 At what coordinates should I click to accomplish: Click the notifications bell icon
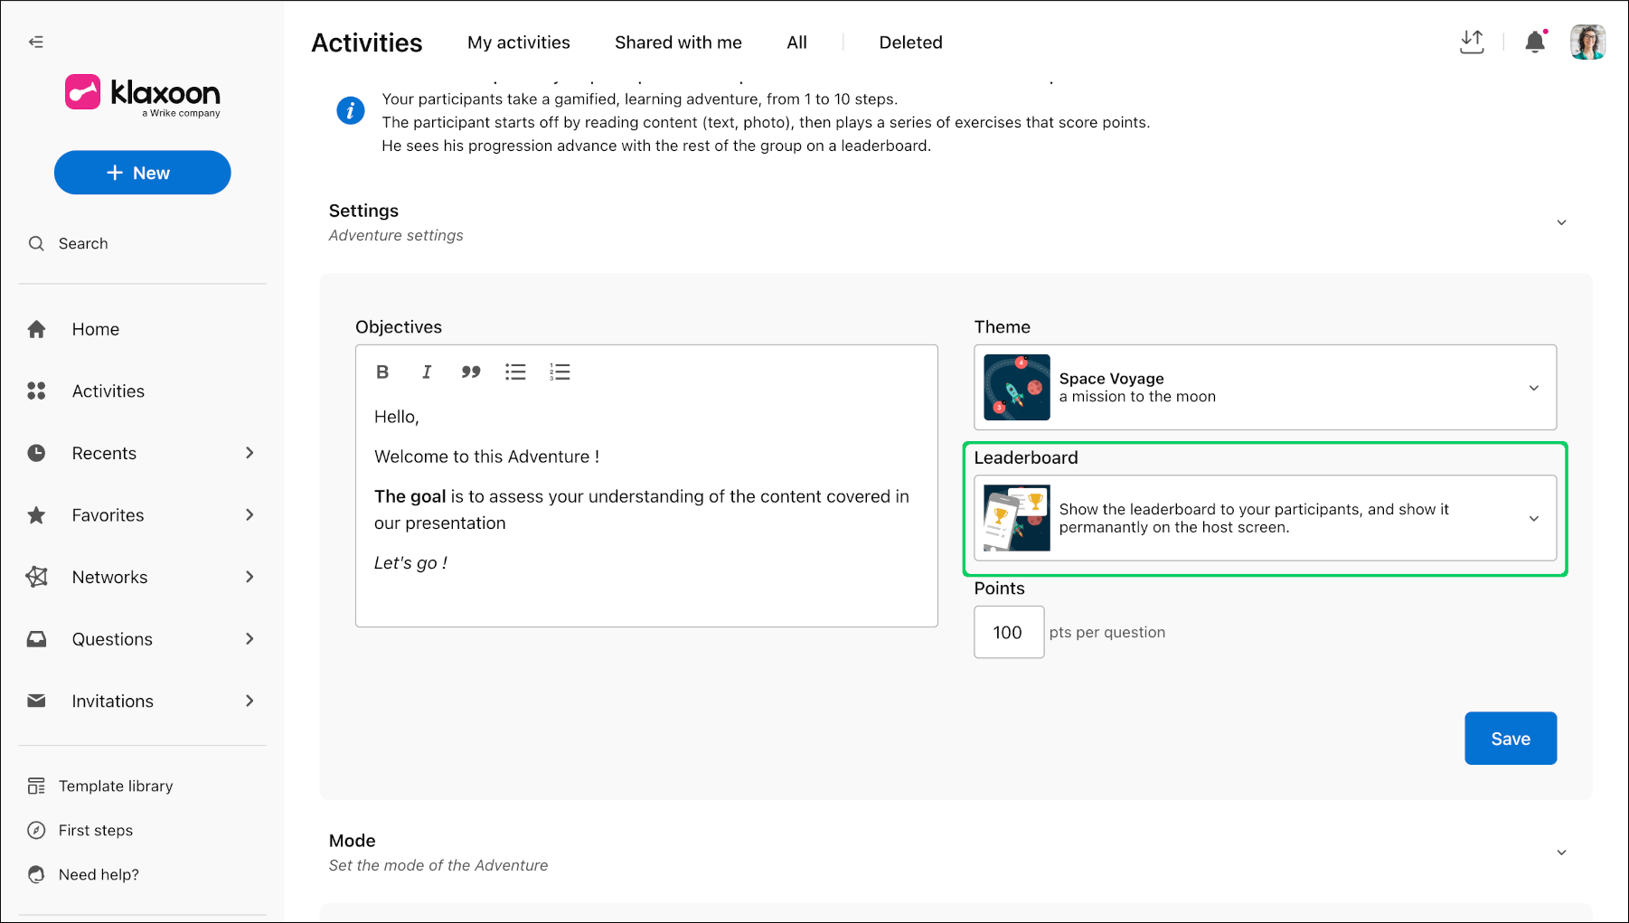(x=1535, y=42)
